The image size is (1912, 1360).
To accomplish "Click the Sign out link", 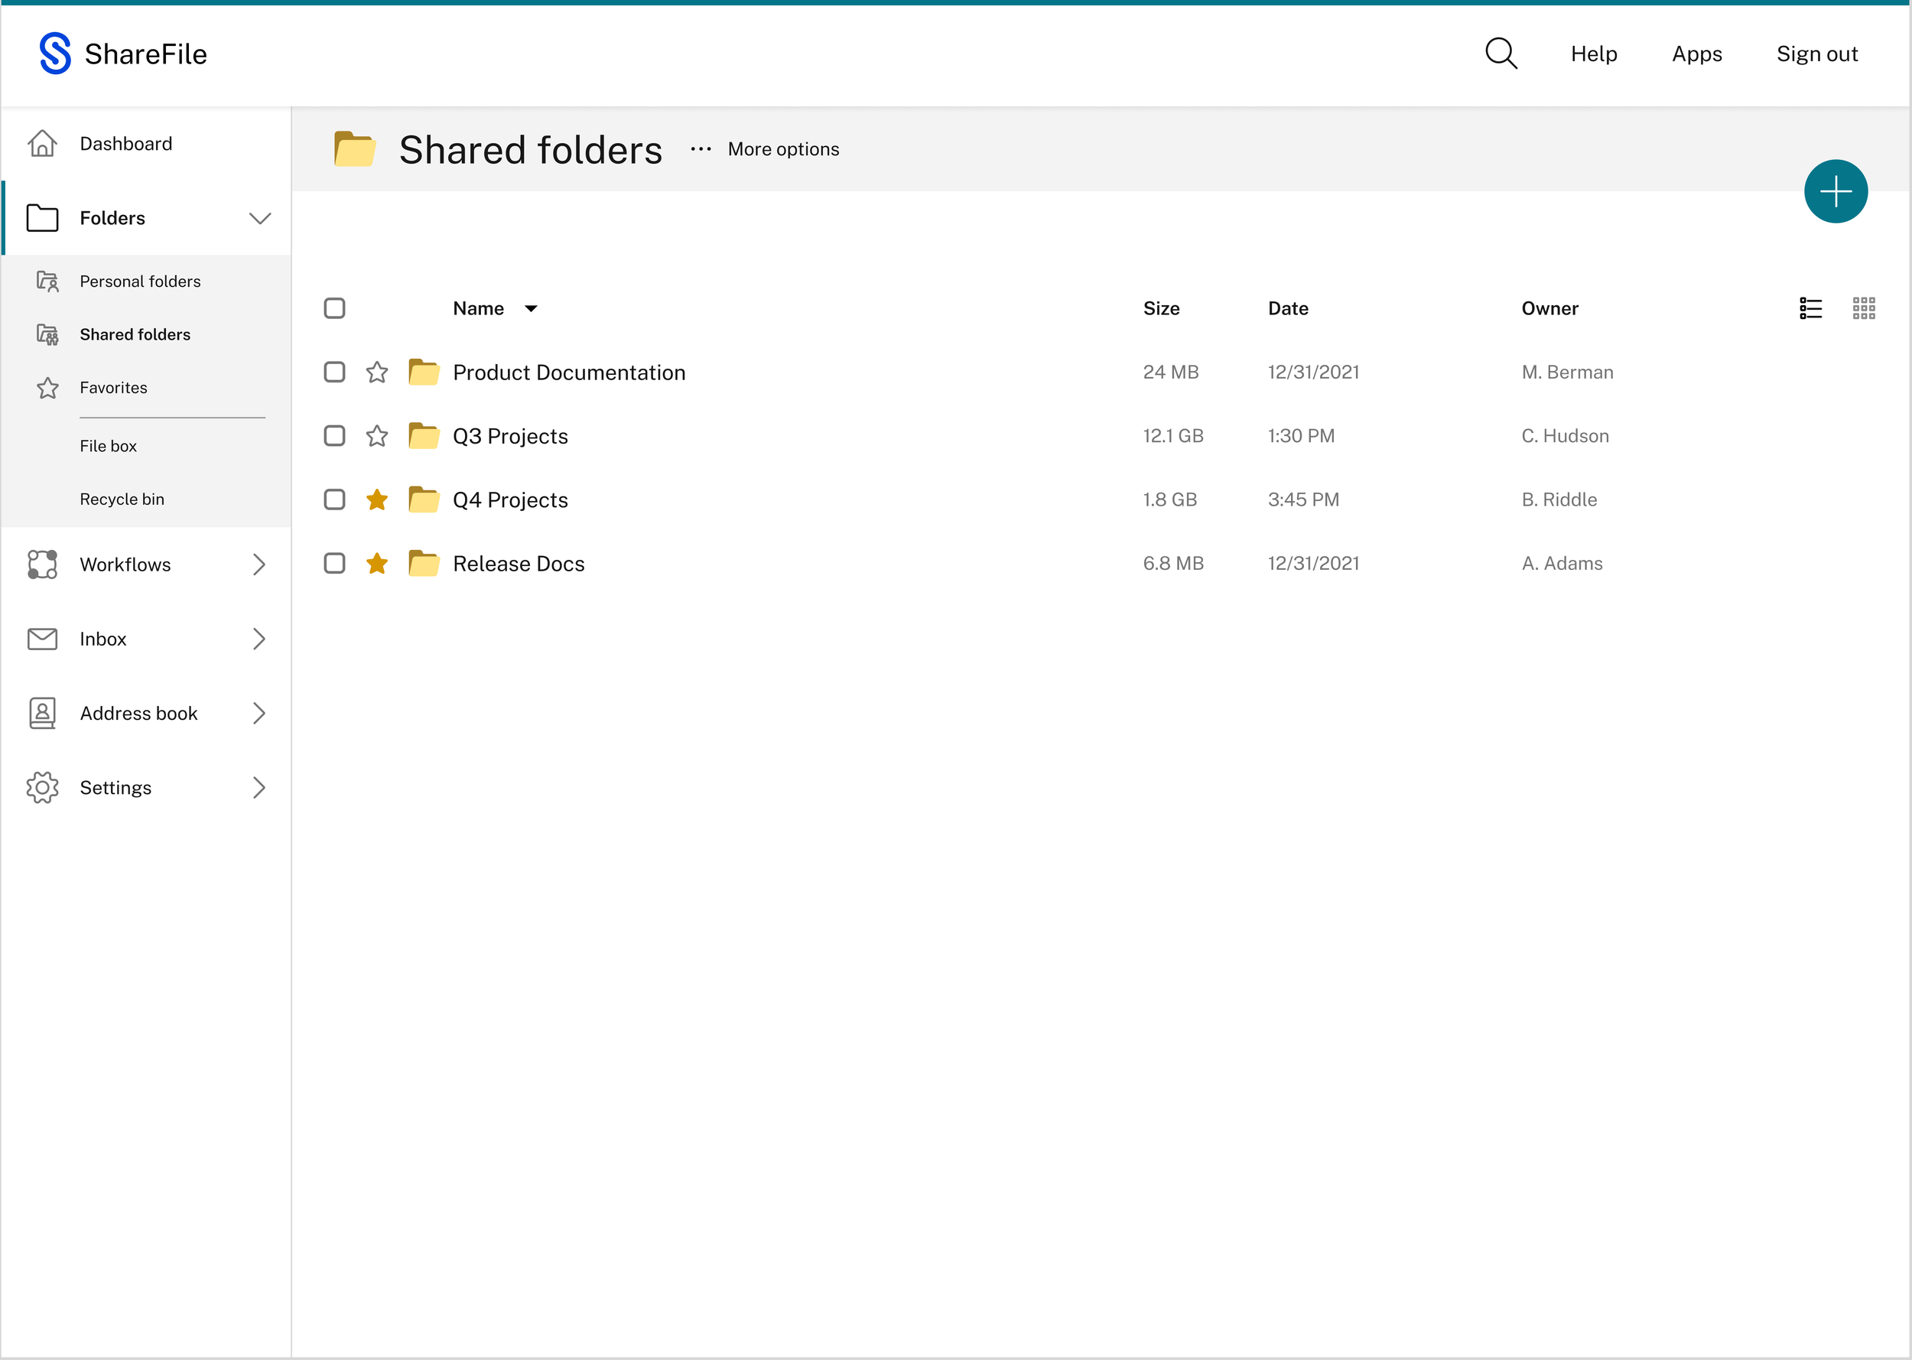I will pos(1816,54).
